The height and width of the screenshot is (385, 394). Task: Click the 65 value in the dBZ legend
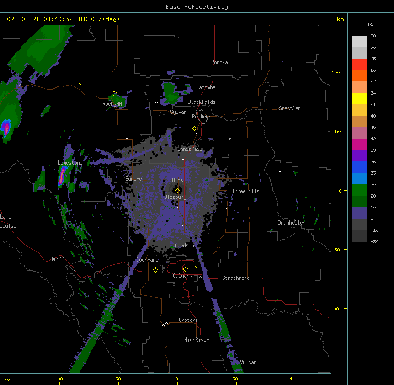(x=373, y=59)
